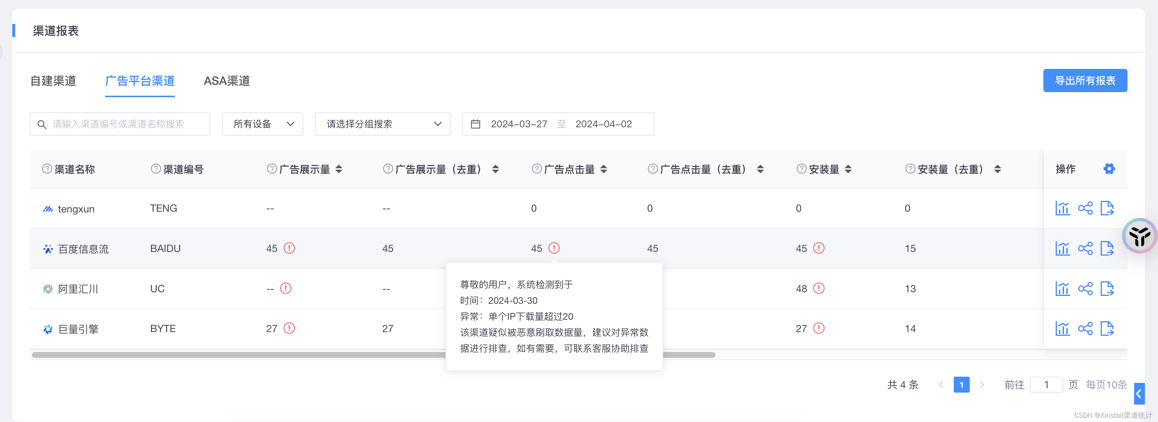Export report icon for 阿里汇川 row
1158x422 pixels.
tap(1107, 289)
